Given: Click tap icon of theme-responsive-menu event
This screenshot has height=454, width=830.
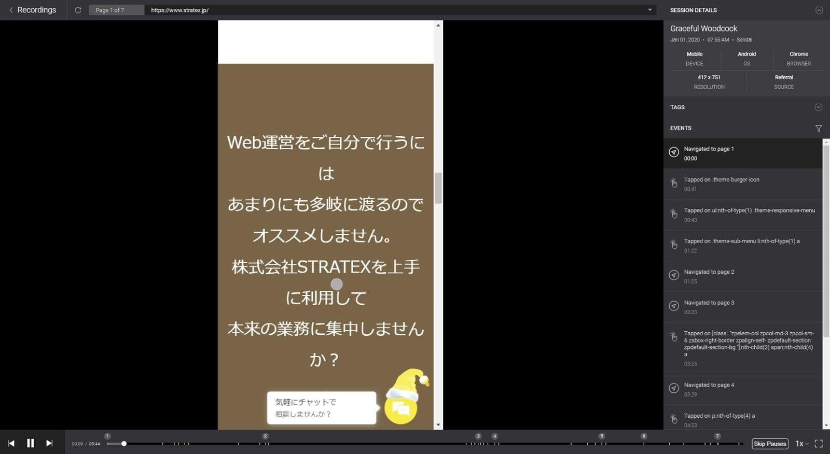Looking at the screenshot, I should coord(674,214).
